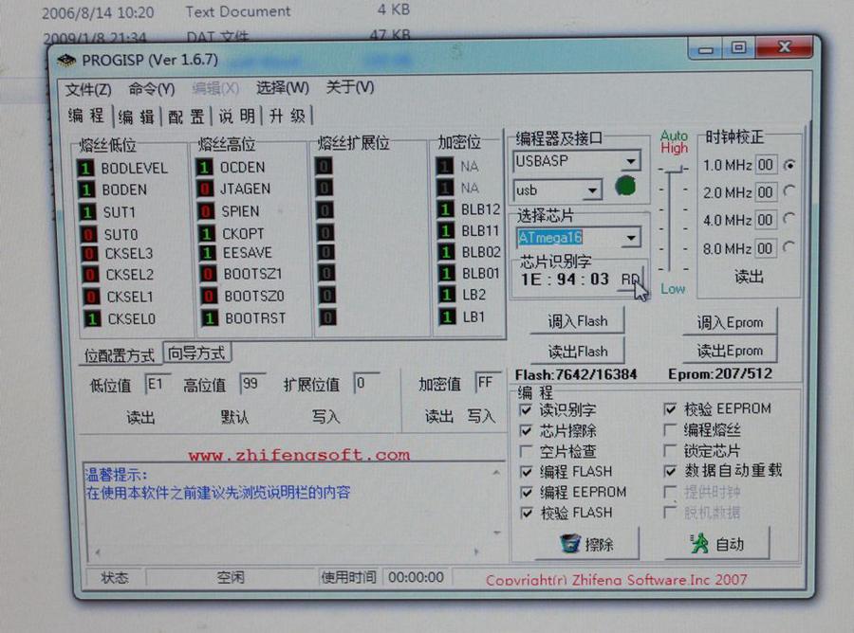Click the 调入Flash load button
854x633 pixels.
pyautogui.click(x=578, y=321)
